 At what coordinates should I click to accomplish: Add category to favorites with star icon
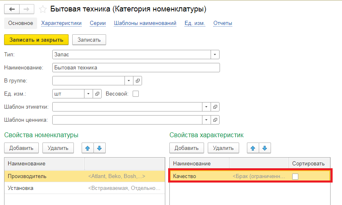pos(43,9)
